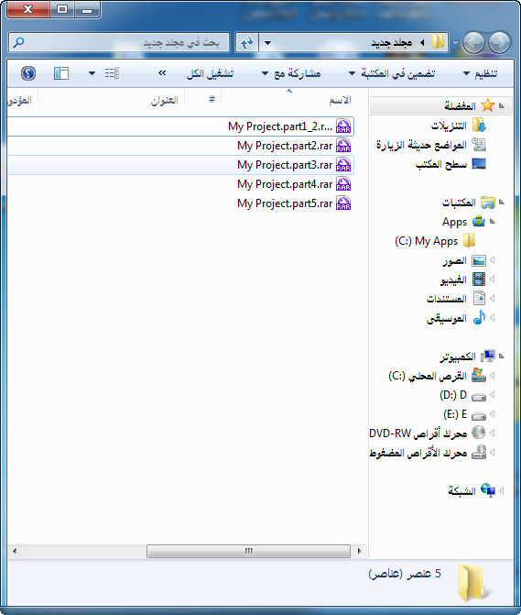The height and width of the screenshot is (615, 521).
Task: Open مشاركة مع share menu
Action: (291, 73)
